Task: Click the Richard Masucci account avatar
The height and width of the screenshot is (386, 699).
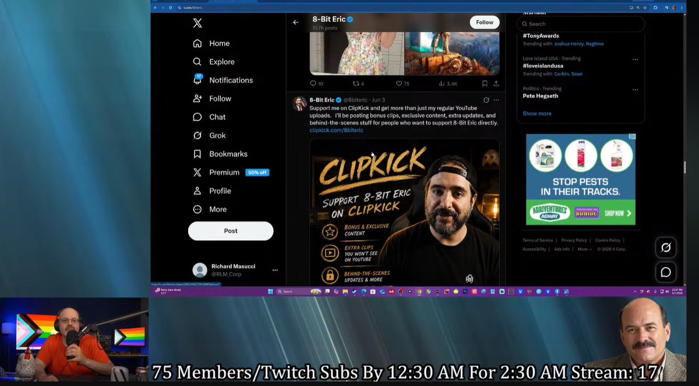Action: point(200,270)
